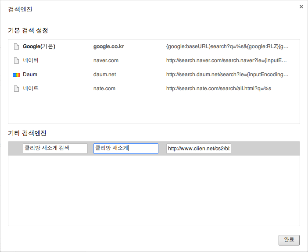Image resolution: width=308 pixels, height=252 pixels.
Task: Click the naver.com keyword
Action: coord(106,60)
